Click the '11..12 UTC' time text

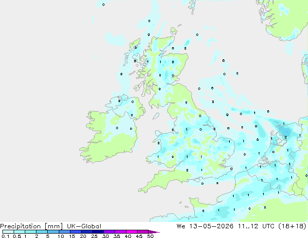coord(257,226)
